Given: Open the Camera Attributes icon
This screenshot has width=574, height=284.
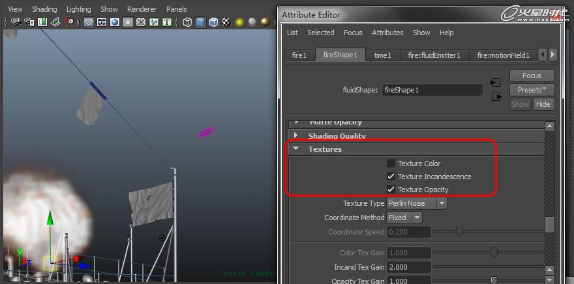Looking at the screenshot, I should (29, 23).
